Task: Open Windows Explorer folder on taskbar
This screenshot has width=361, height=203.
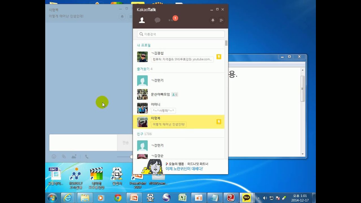Action: 85,198
